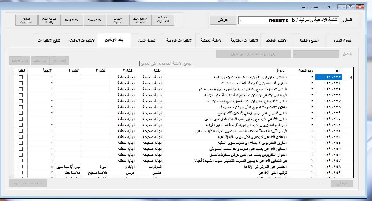Viewport: 372px width, 201px height.
Task: Click the Bank ILOs button
Action: [x=72, y=20]
